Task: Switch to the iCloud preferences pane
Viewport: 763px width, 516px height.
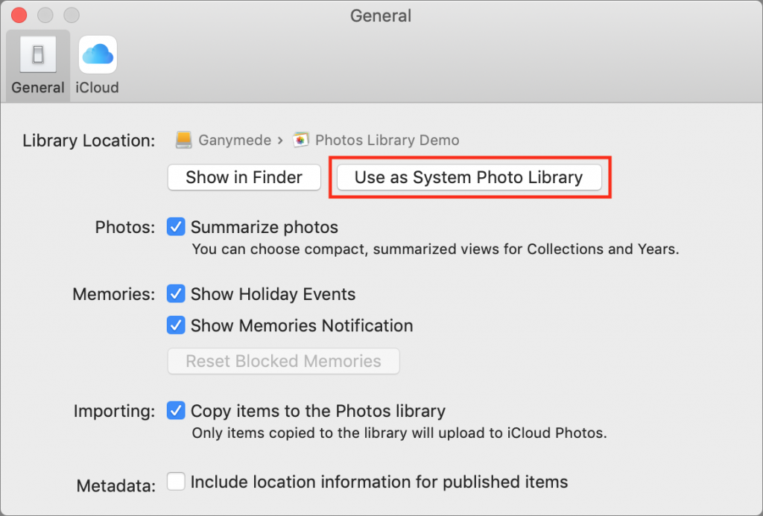Action: coord(98,54)
